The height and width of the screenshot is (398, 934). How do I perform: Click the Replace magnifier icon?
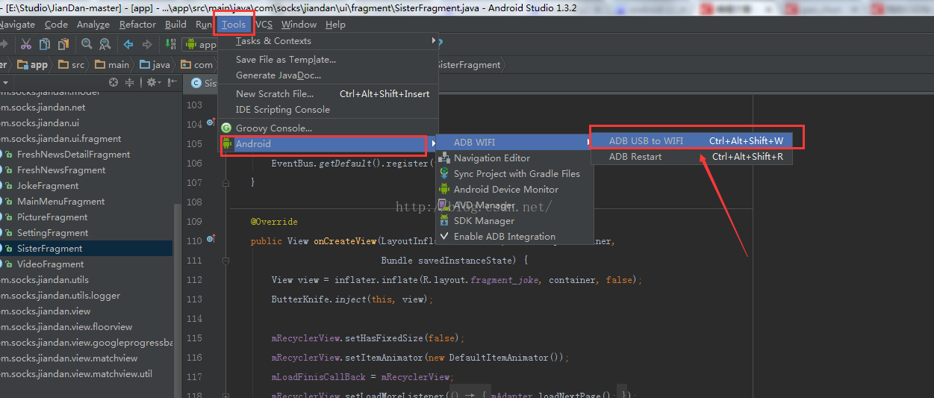coord(105,44)
